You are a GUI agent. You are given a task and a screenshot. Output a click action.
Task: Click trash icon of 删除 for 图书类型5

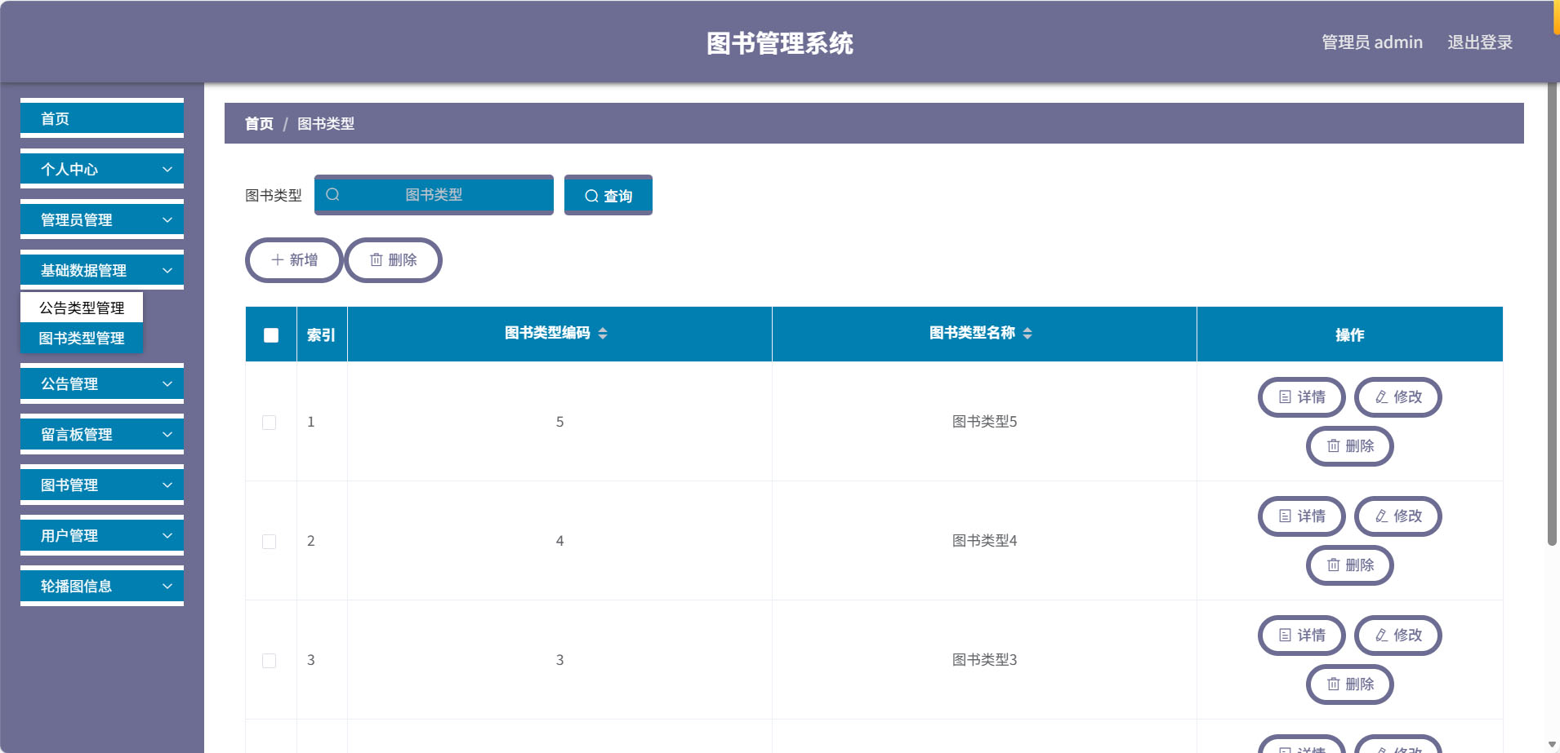pyautogui.click(x=1333, y=446)
